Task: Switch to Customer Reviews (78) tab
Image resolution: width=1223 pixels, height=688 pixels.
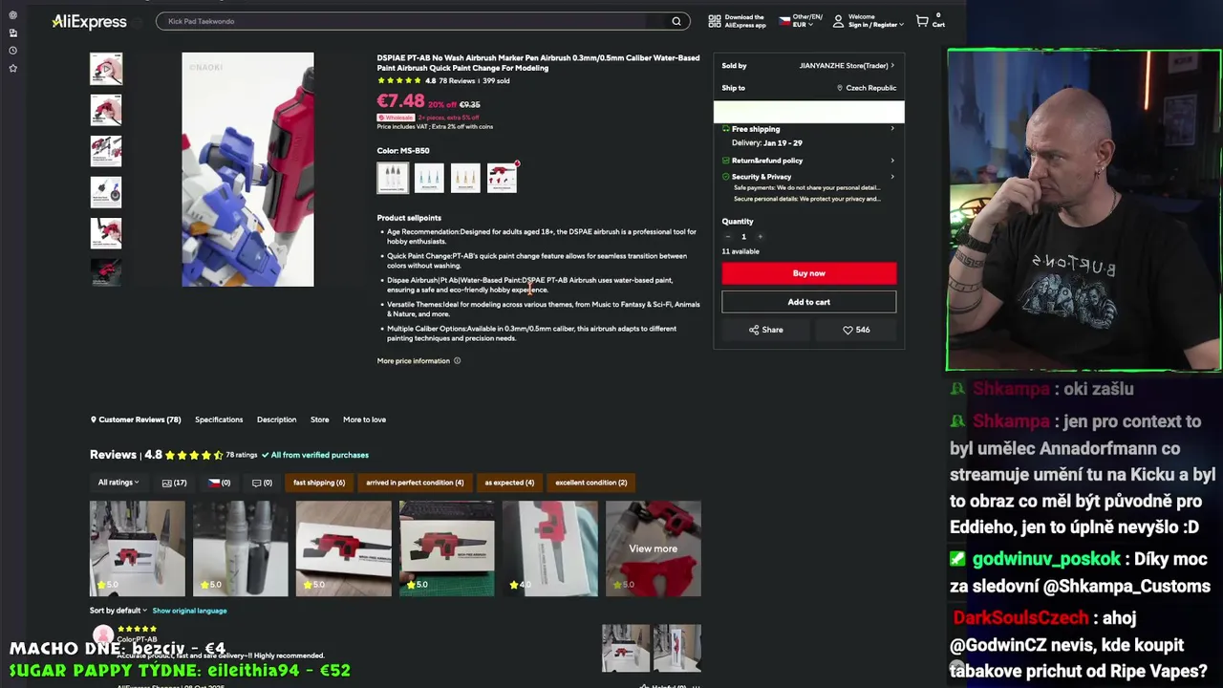Action: [x=136, y=419]
